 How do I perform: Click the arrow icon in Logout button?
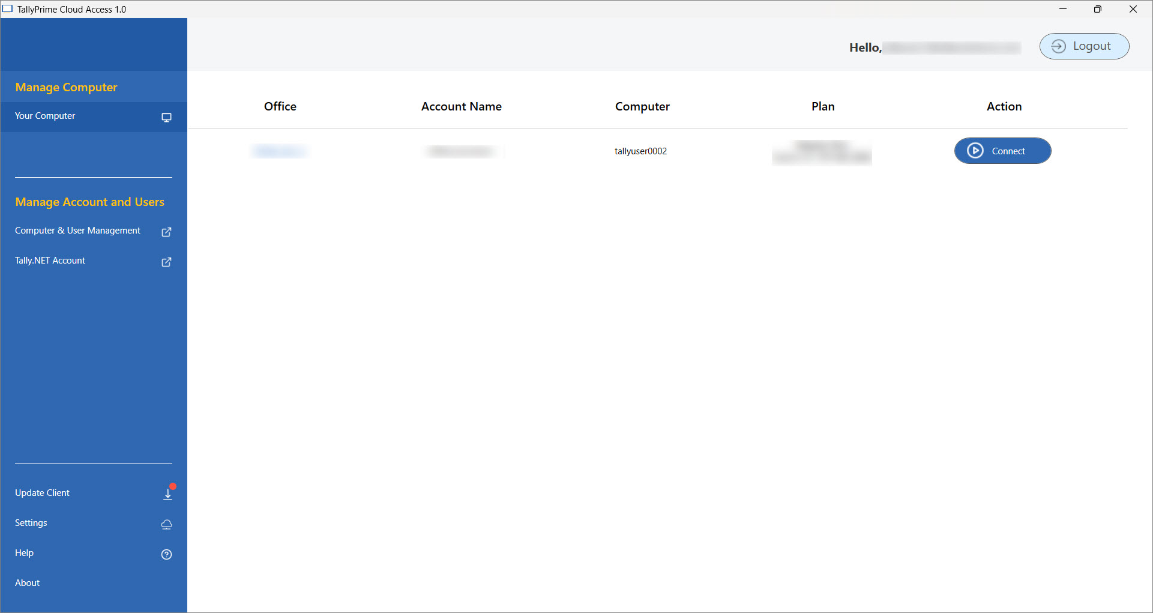tap(1059, 46)
